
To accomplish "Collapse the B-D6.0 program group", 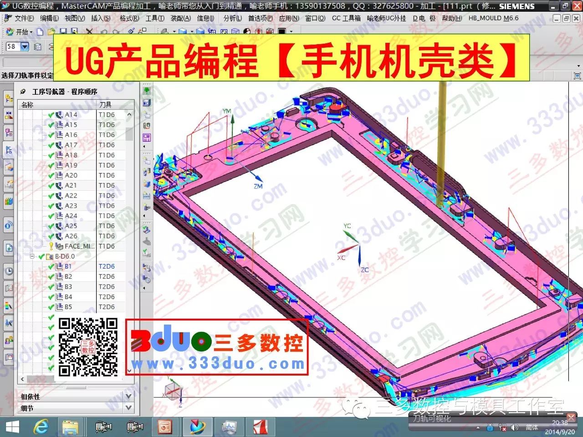I will tap(32, 256).
